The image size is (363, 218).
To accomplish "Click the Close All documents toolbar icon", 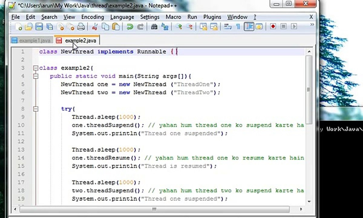I will point(70,27).
